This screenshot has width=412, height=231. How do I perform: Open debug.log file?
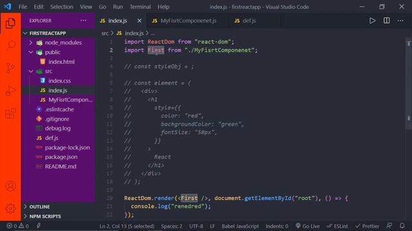59,128
